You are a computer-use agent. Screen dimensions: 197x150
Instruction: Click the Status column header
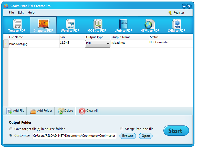171,37
